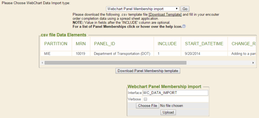Click the blue help question-mark icon
The width and height of the screenshot is (259, 118).
[x=184, y=26]
